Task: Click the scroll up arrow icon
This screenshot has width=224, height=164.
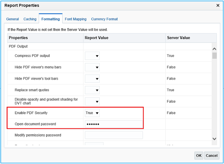Action: [x=214, y=49]
